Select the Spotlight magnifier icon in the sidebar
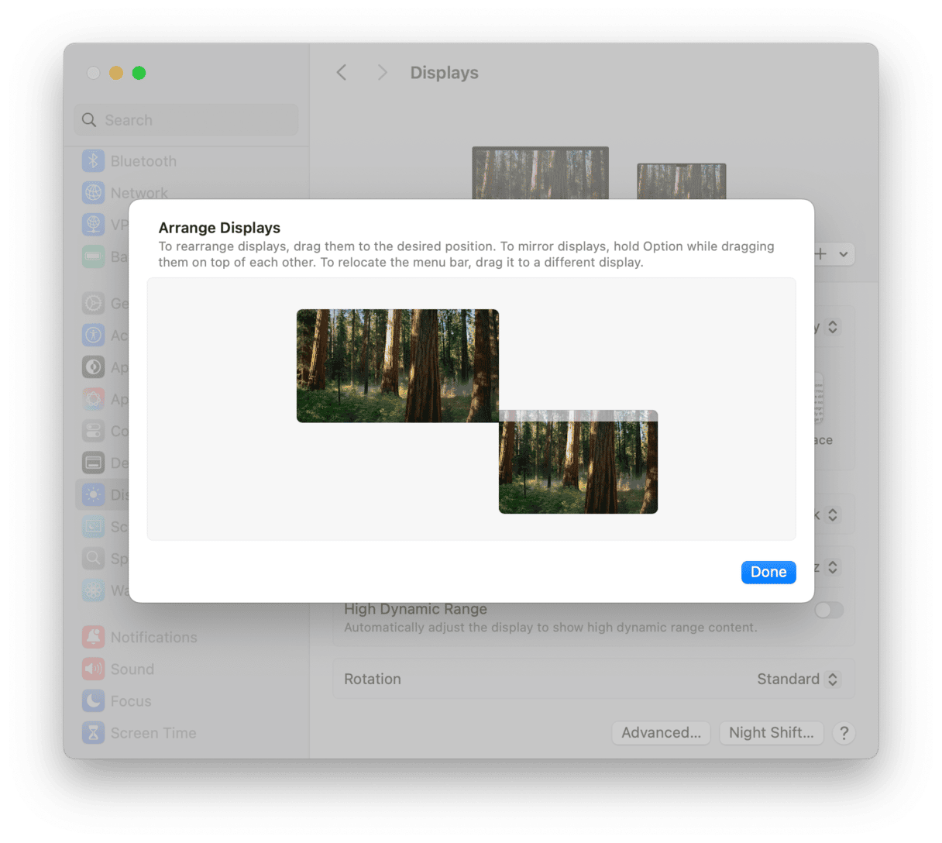 click(x=94, y=558)
